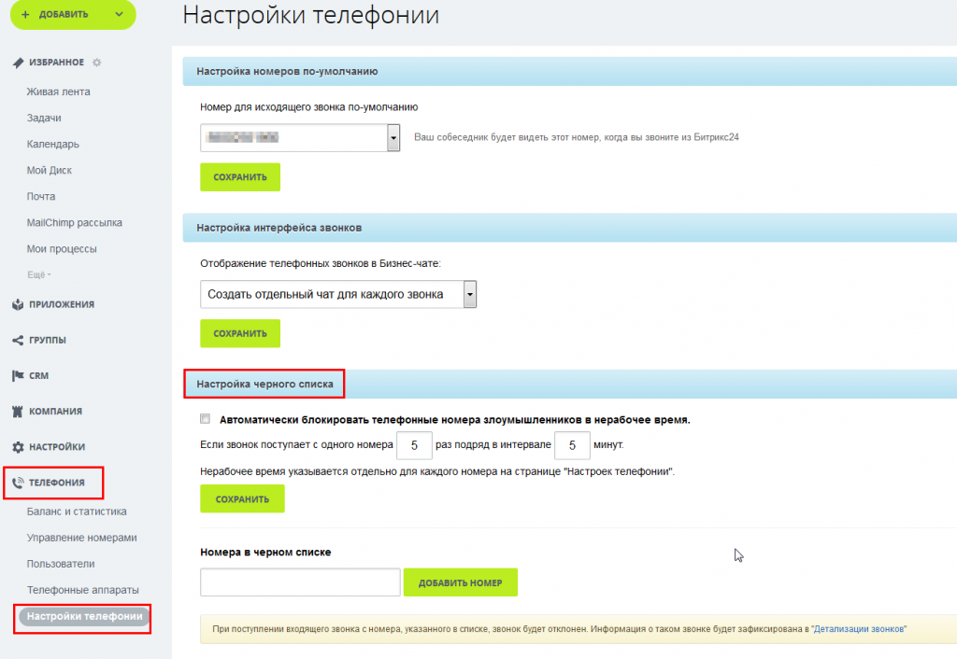Expand the Ещё menu in favorites
Image resolution: width=957 pixels, height=659 pixels.
pos(39,275)
